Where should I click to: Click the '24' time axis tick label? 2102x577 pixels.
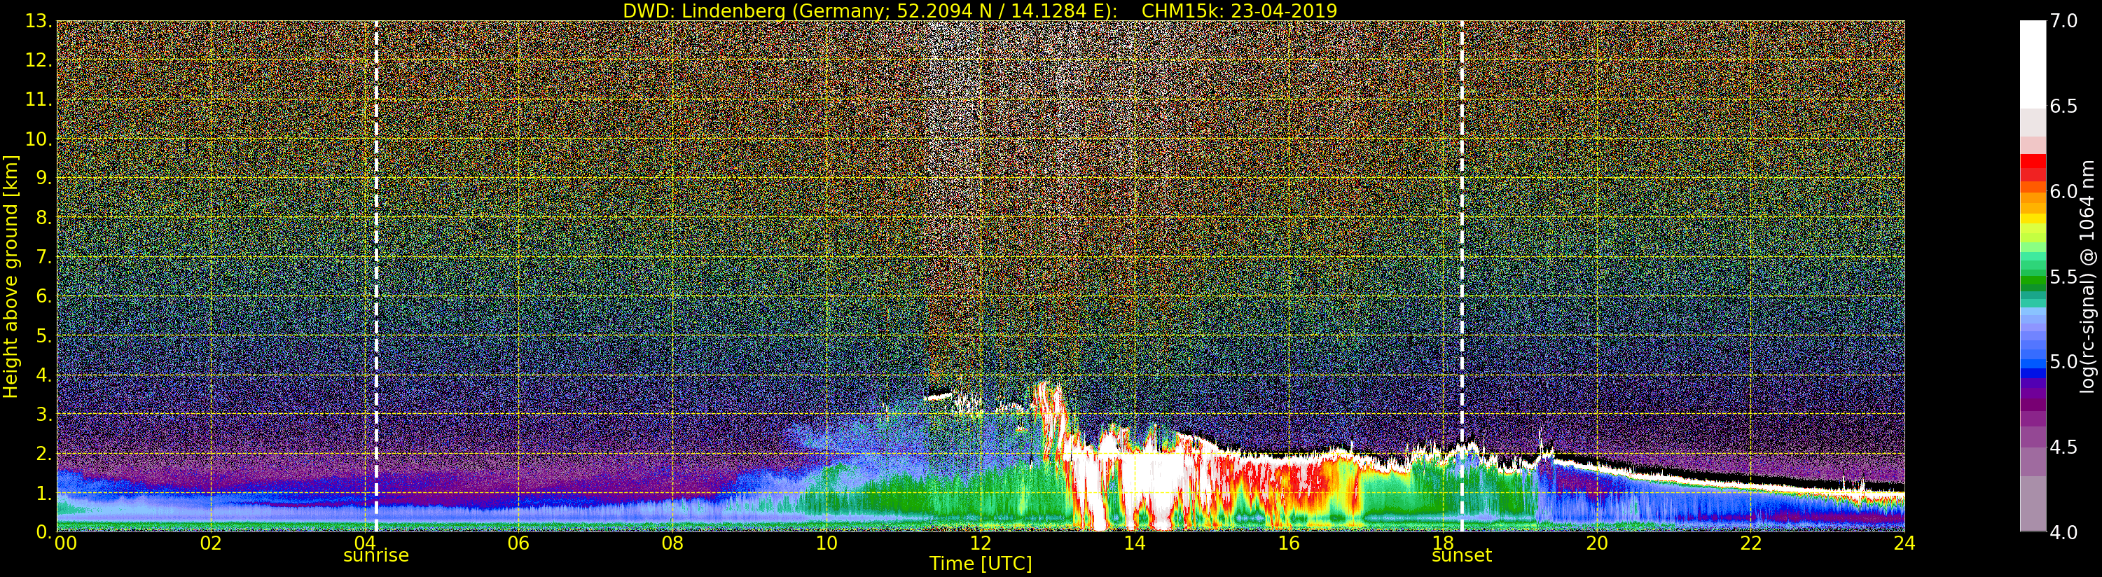point(1904,543)
